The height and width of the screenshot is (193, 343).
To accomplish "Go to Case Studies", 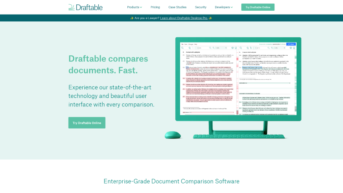I will [x=178, y=7].
